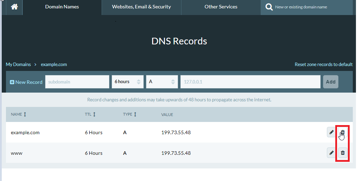Open the 6 hours TTL dropdown
The image size is (357, 181).
(128, 82)
